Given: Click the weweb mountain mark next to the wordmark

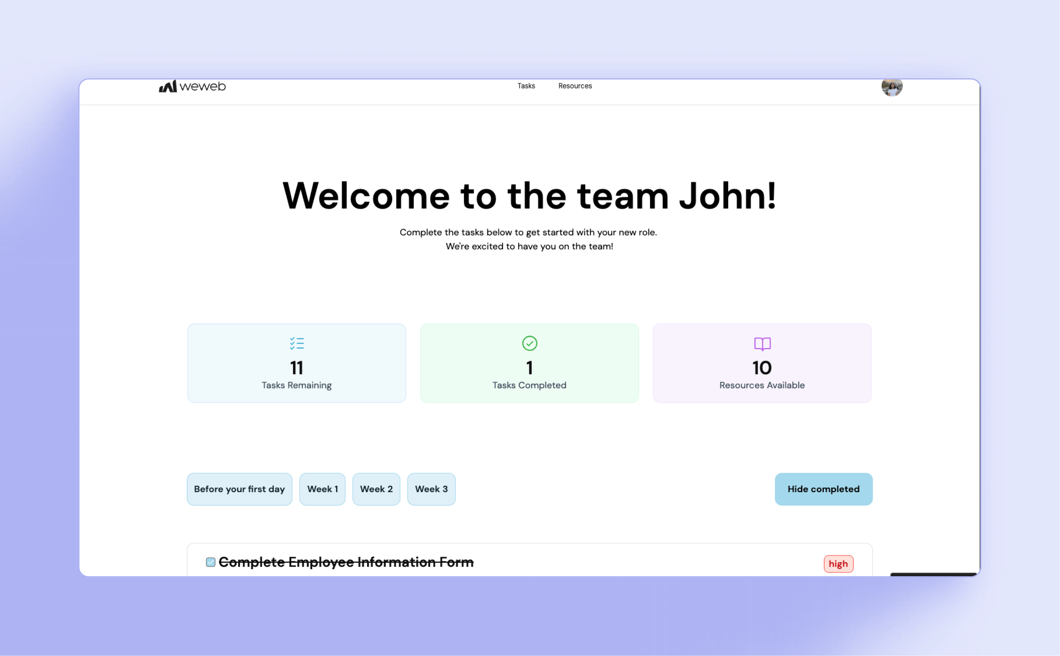Looking at the screenshot, I should [x=168, y=86].
